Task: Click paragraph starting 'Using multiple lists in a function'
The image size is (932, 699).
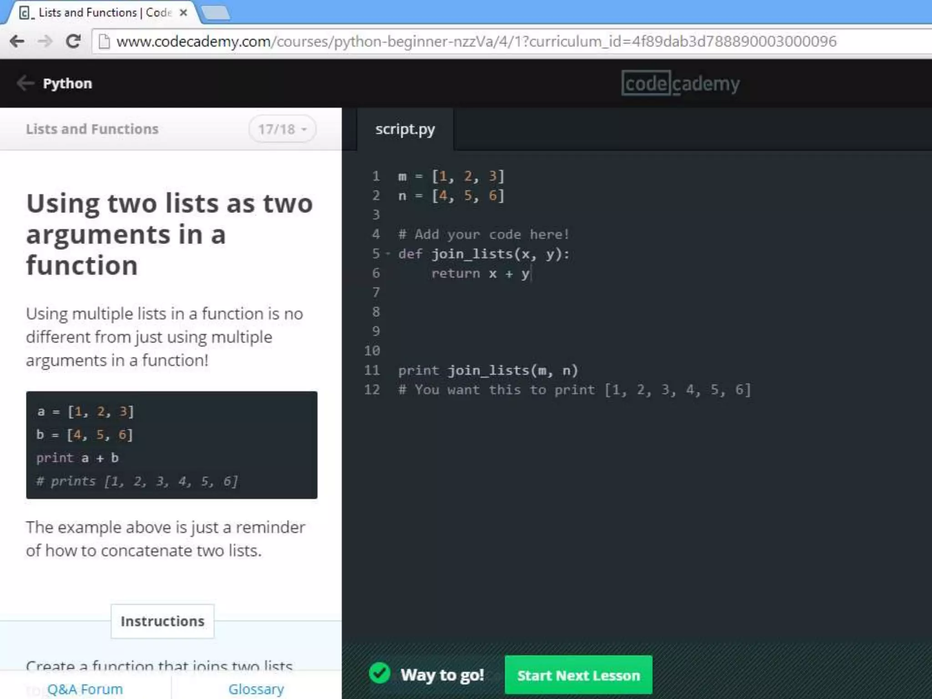Action: click(x=164, y=337)
